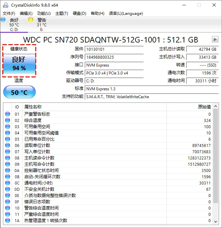Select the 控制器忙状态时间 raw value 3500
The image size is (222, 228).
(x=206, y=171)
